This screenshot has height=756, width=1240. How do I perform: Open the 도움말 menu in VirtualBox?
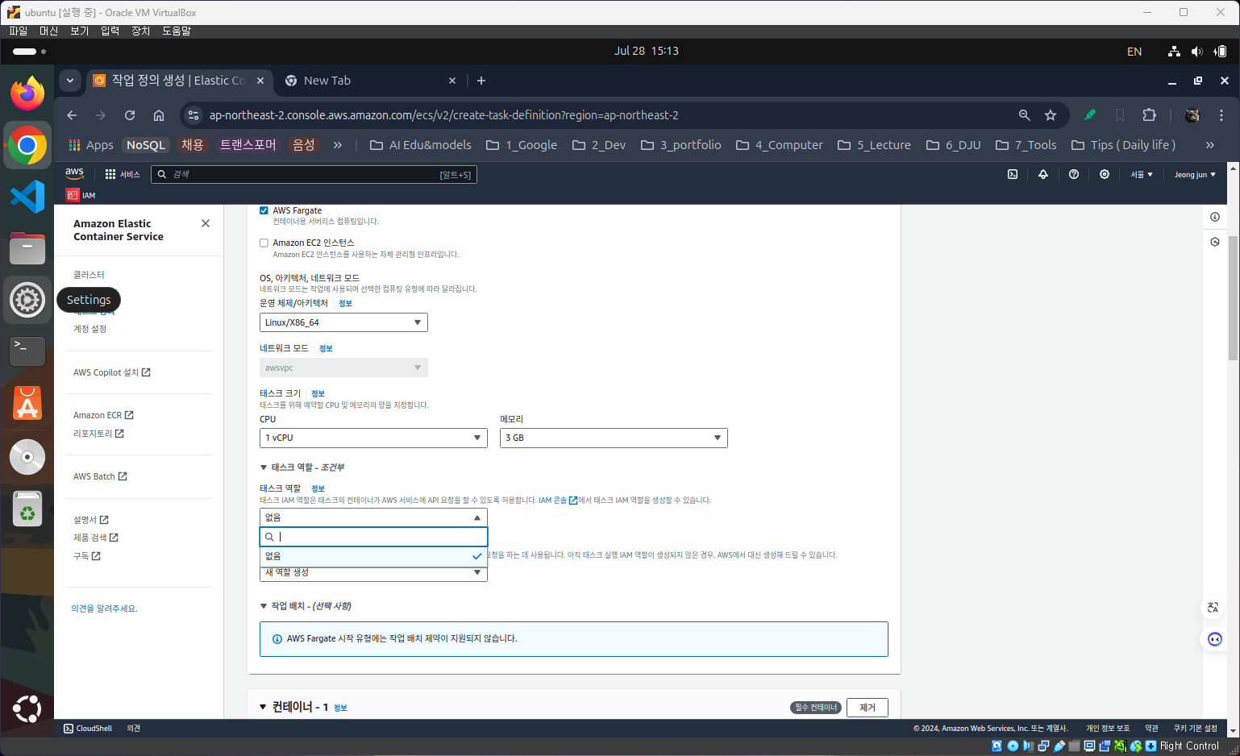(x=177, y=31)
